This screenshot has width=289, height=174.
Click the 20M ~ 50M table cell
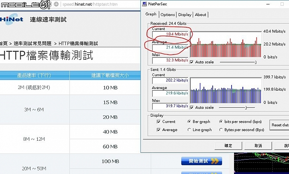[x=34, y=168]
